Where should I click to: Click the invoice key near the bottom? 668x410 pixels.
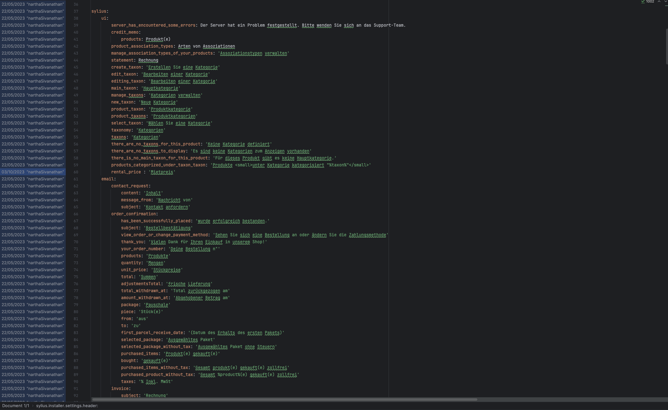(120, 388)
